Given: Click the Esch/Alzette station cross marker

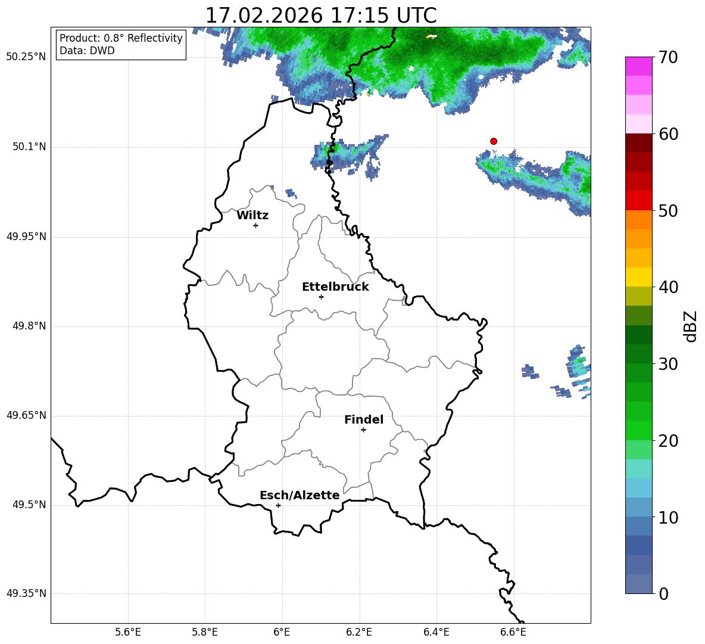Looking at the screenshot, I should 278,505.
